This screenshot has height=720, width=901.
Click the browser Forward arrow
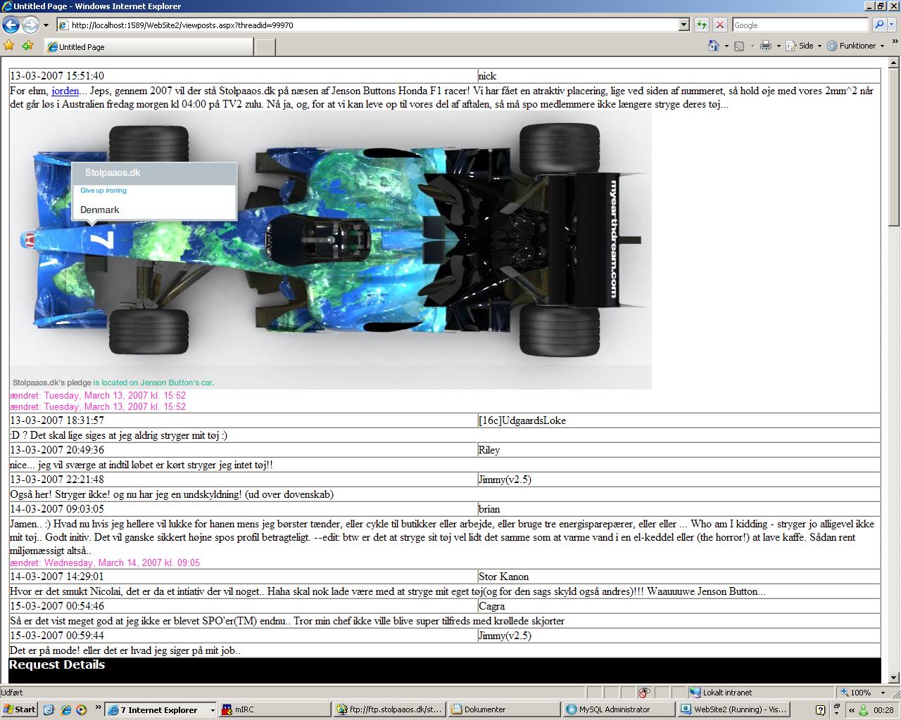[x=30, y=25]
